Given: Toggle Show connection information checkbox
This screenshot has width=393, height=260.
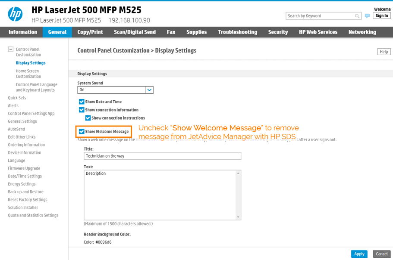Looking at the screenshot, I should click(82, 110).
